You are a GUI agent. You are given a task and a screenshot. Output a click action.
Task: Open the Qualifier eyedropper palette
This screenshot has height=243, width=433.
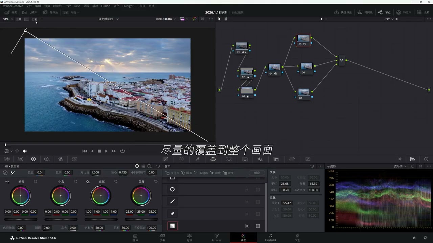tap(198, 159)
